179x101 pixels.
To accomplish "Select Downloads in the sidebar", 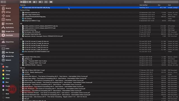I will click(x=10, y=35).
